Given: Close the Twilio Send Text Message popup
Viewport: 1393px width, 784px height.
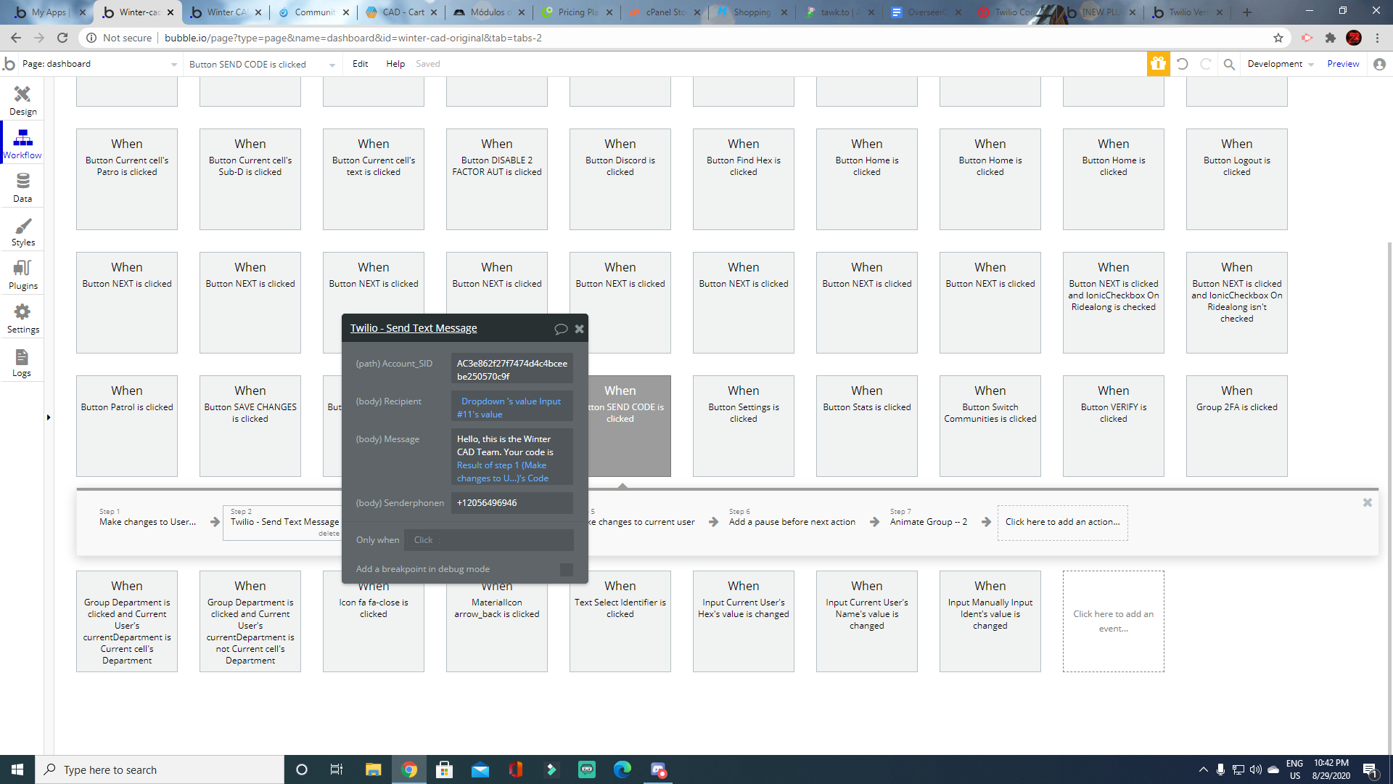Looking at the screenshot, I should [x=579, y=329].
